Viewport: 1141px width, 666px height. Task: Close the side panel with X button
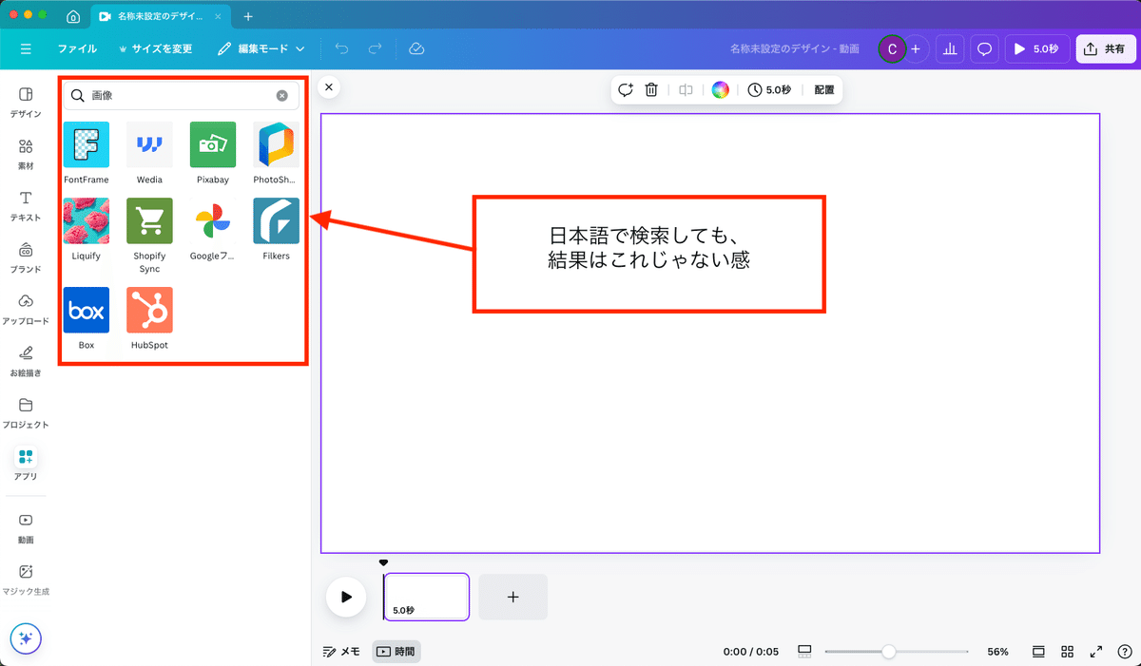[328, 87]
